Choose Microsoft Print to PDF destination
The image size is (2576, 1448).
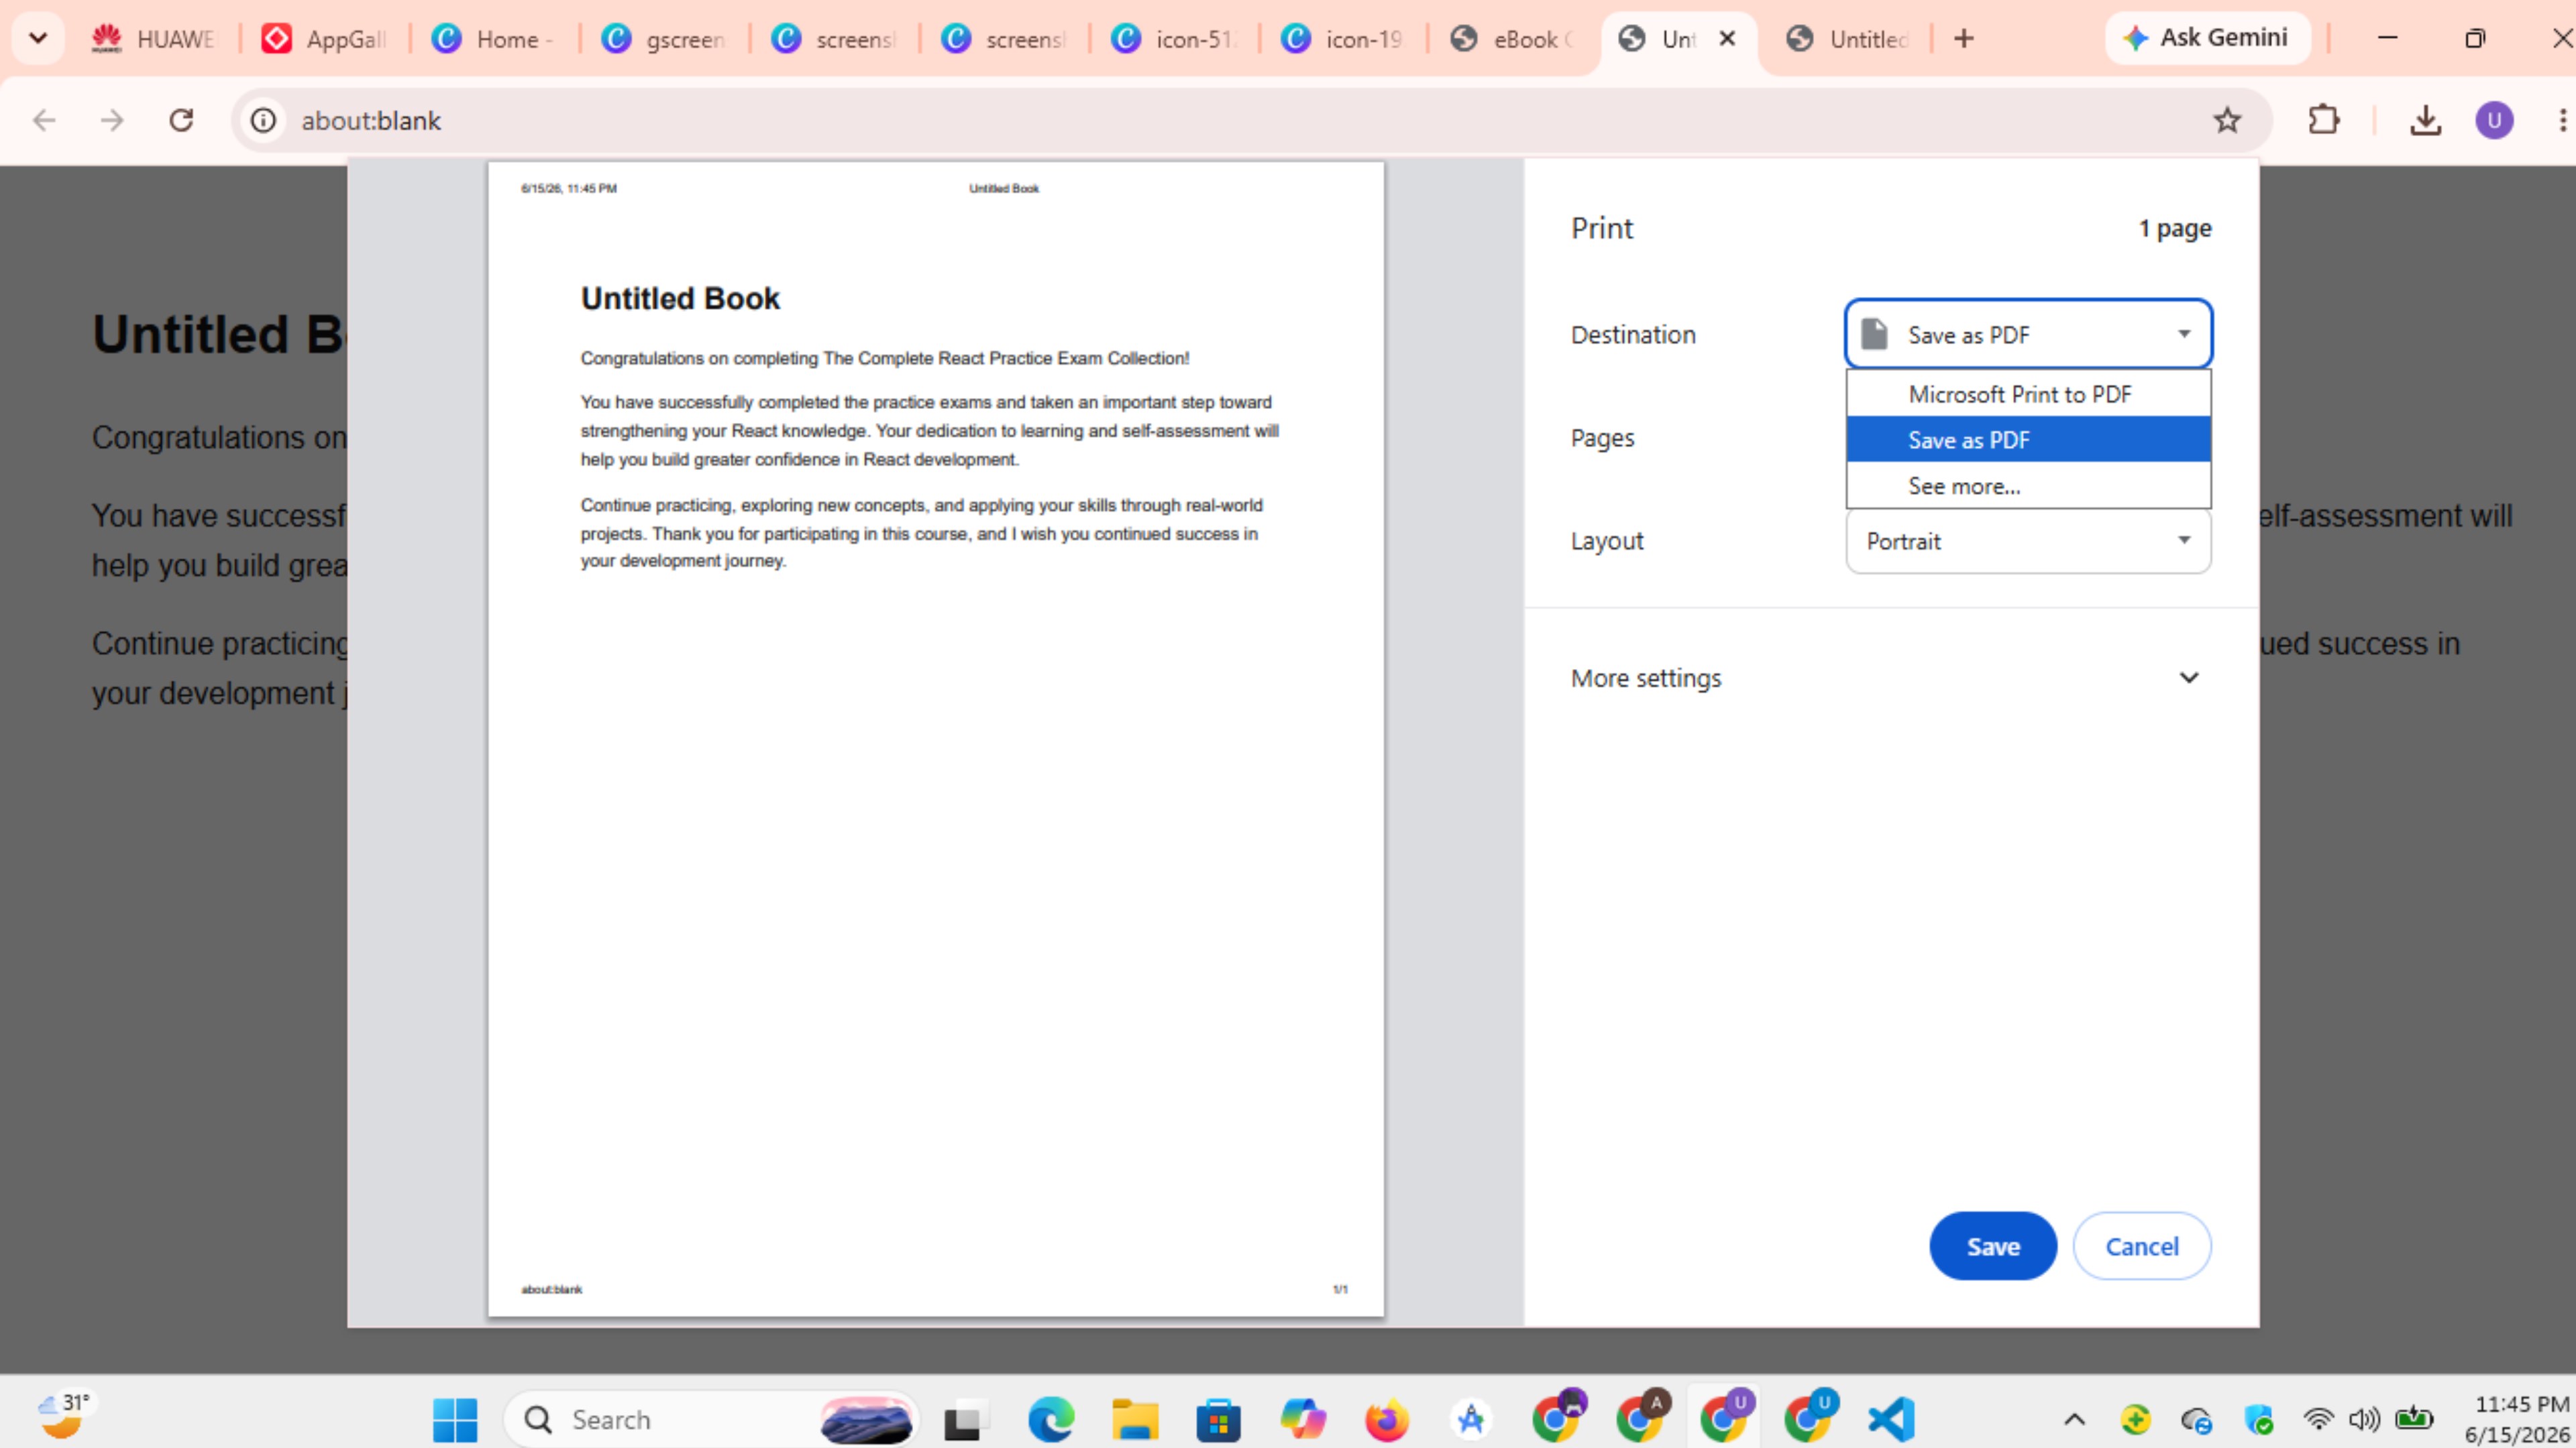tap(2028, 394)
